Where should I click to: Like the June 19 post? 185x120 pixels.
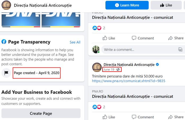click(109, 117)
